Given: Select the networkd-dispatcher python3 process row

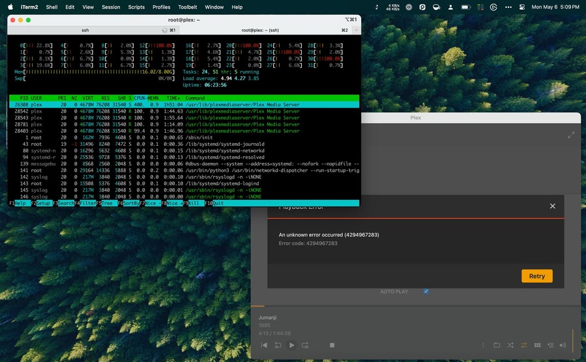Looking at the screenshot, I should pyautogui.click(x=184, y=170).
